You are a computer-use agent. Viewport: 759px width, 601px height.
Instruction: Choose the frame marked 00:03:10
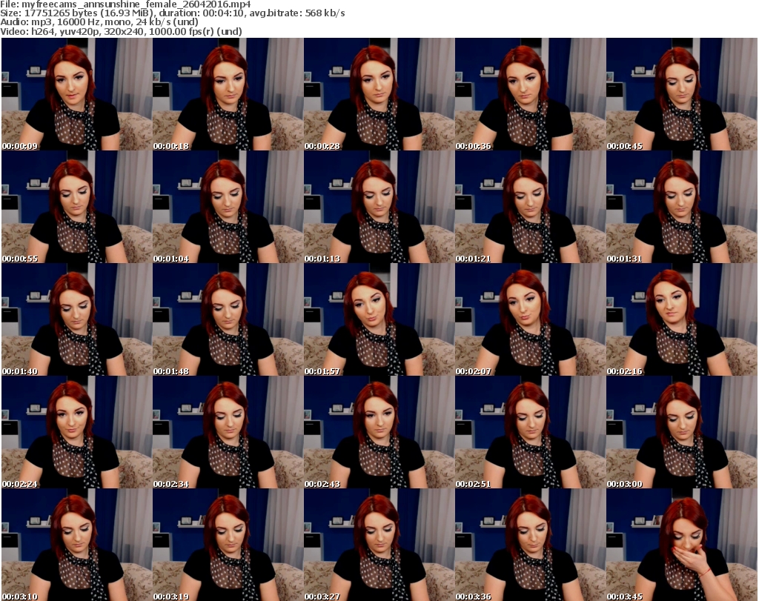click(77, 545)
